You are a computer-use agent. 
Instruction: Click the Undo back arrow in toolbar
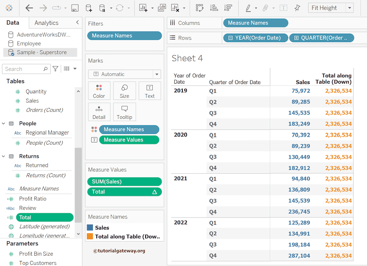(x=29, y=8)
